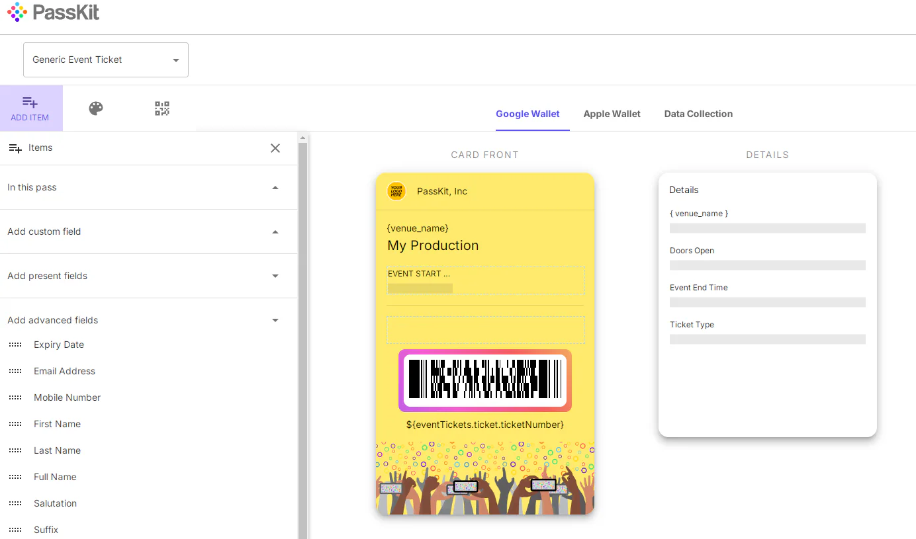Select the PassKit, Inc issuer name
Image resolution: width=916 pixels, height=539 pixels.
pos(442,191)
